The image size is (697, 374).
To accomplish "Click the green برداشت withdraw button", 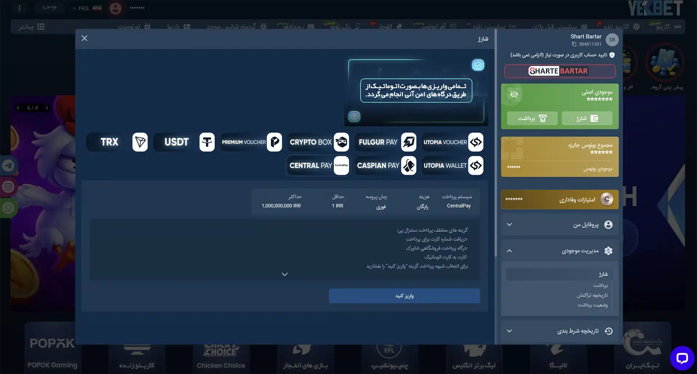I will click(x=532, y=119).
